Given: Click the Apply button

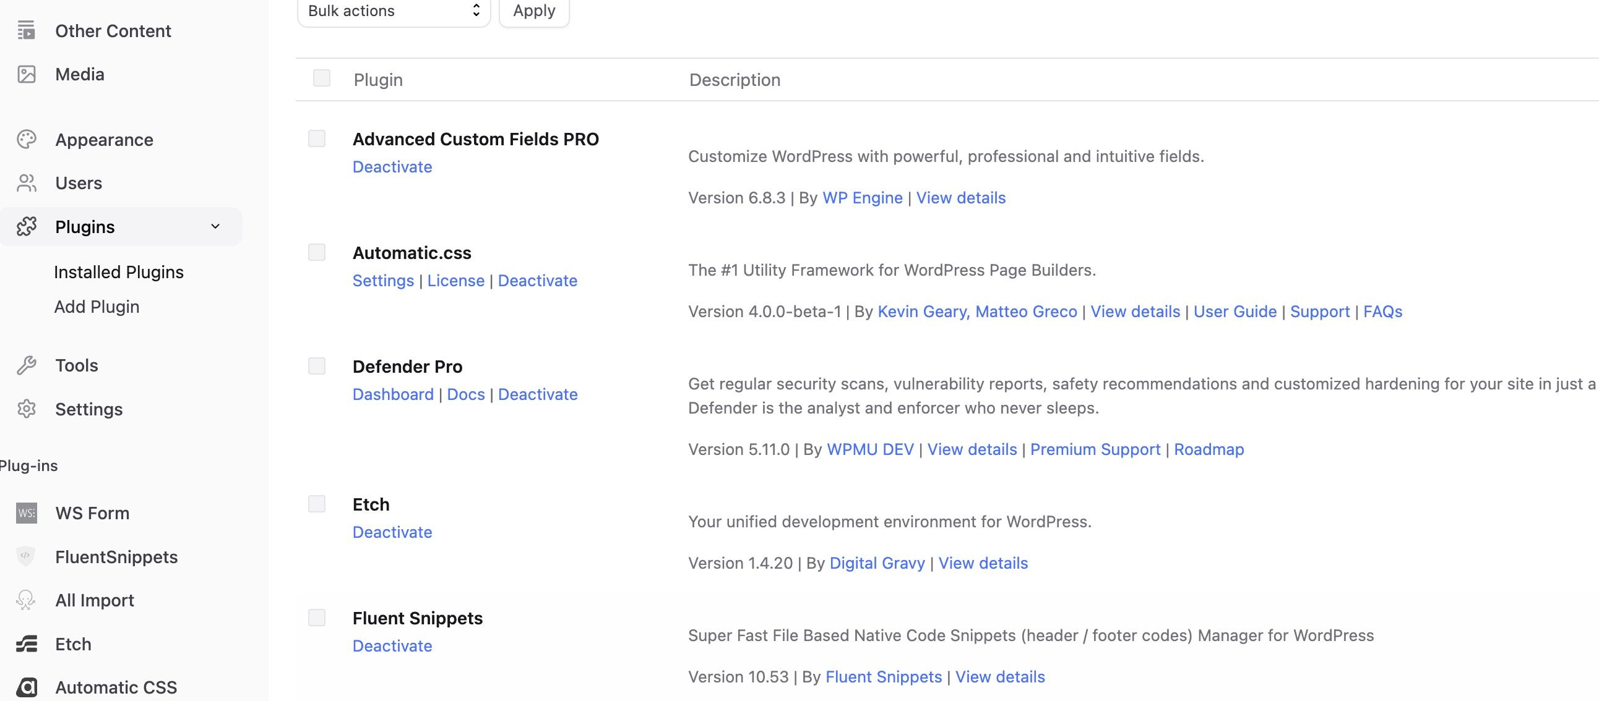Looking at the screenshot, I should tap(534, 11).
